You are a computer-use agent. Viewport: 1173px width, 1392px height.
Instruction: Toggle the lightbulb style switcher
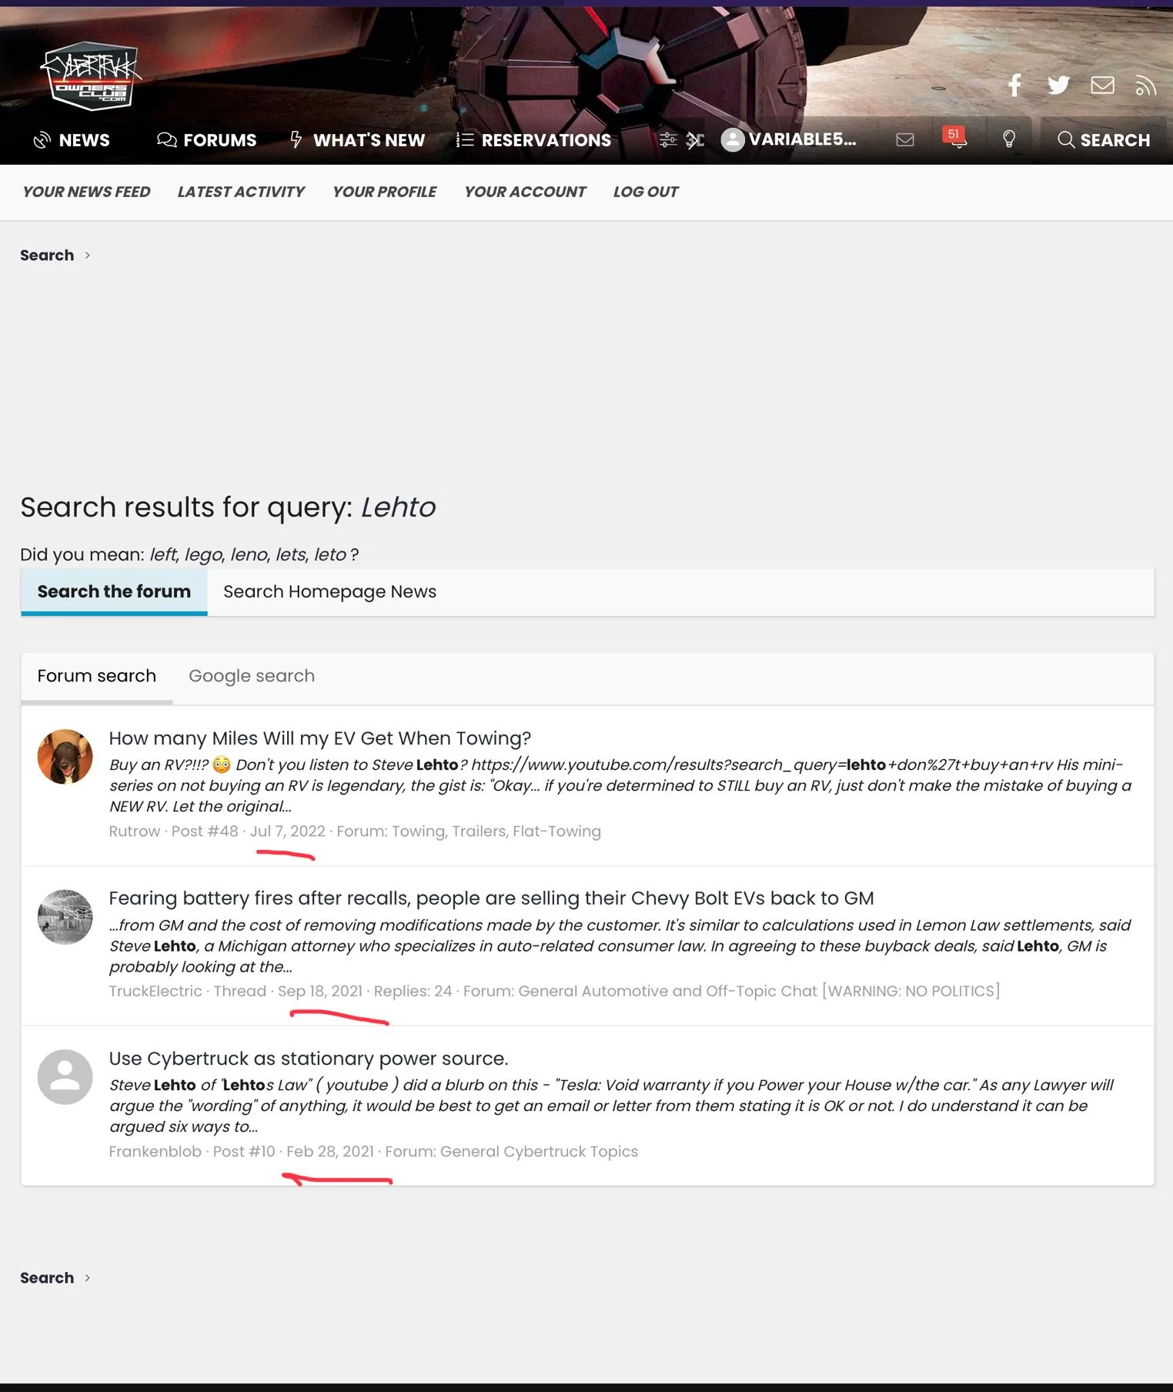[x=1008, y=139]
